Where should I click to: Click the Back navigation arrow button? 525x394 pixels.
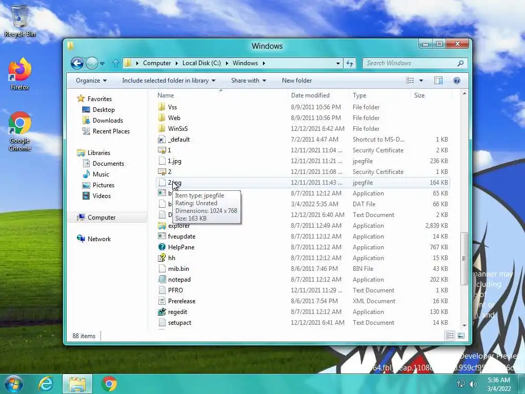click(77, 63)
